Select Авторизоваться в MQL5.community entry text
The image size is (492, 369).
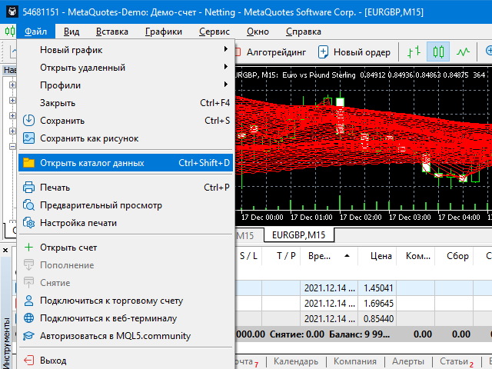point(115,336)
